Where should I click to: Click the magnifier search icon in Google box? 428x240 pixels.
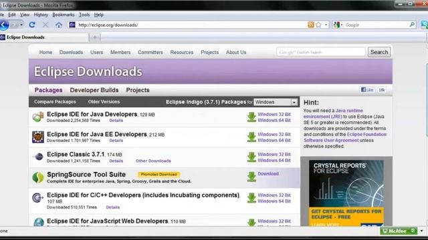point(412,25)
